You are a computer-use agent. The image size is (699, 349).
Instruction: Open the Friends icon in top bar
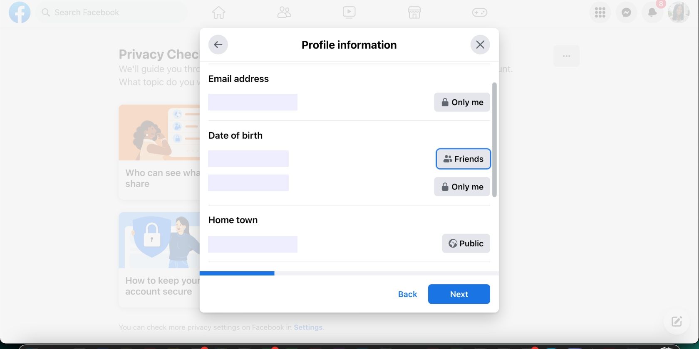pyautogui.click(x=284, y=12)
